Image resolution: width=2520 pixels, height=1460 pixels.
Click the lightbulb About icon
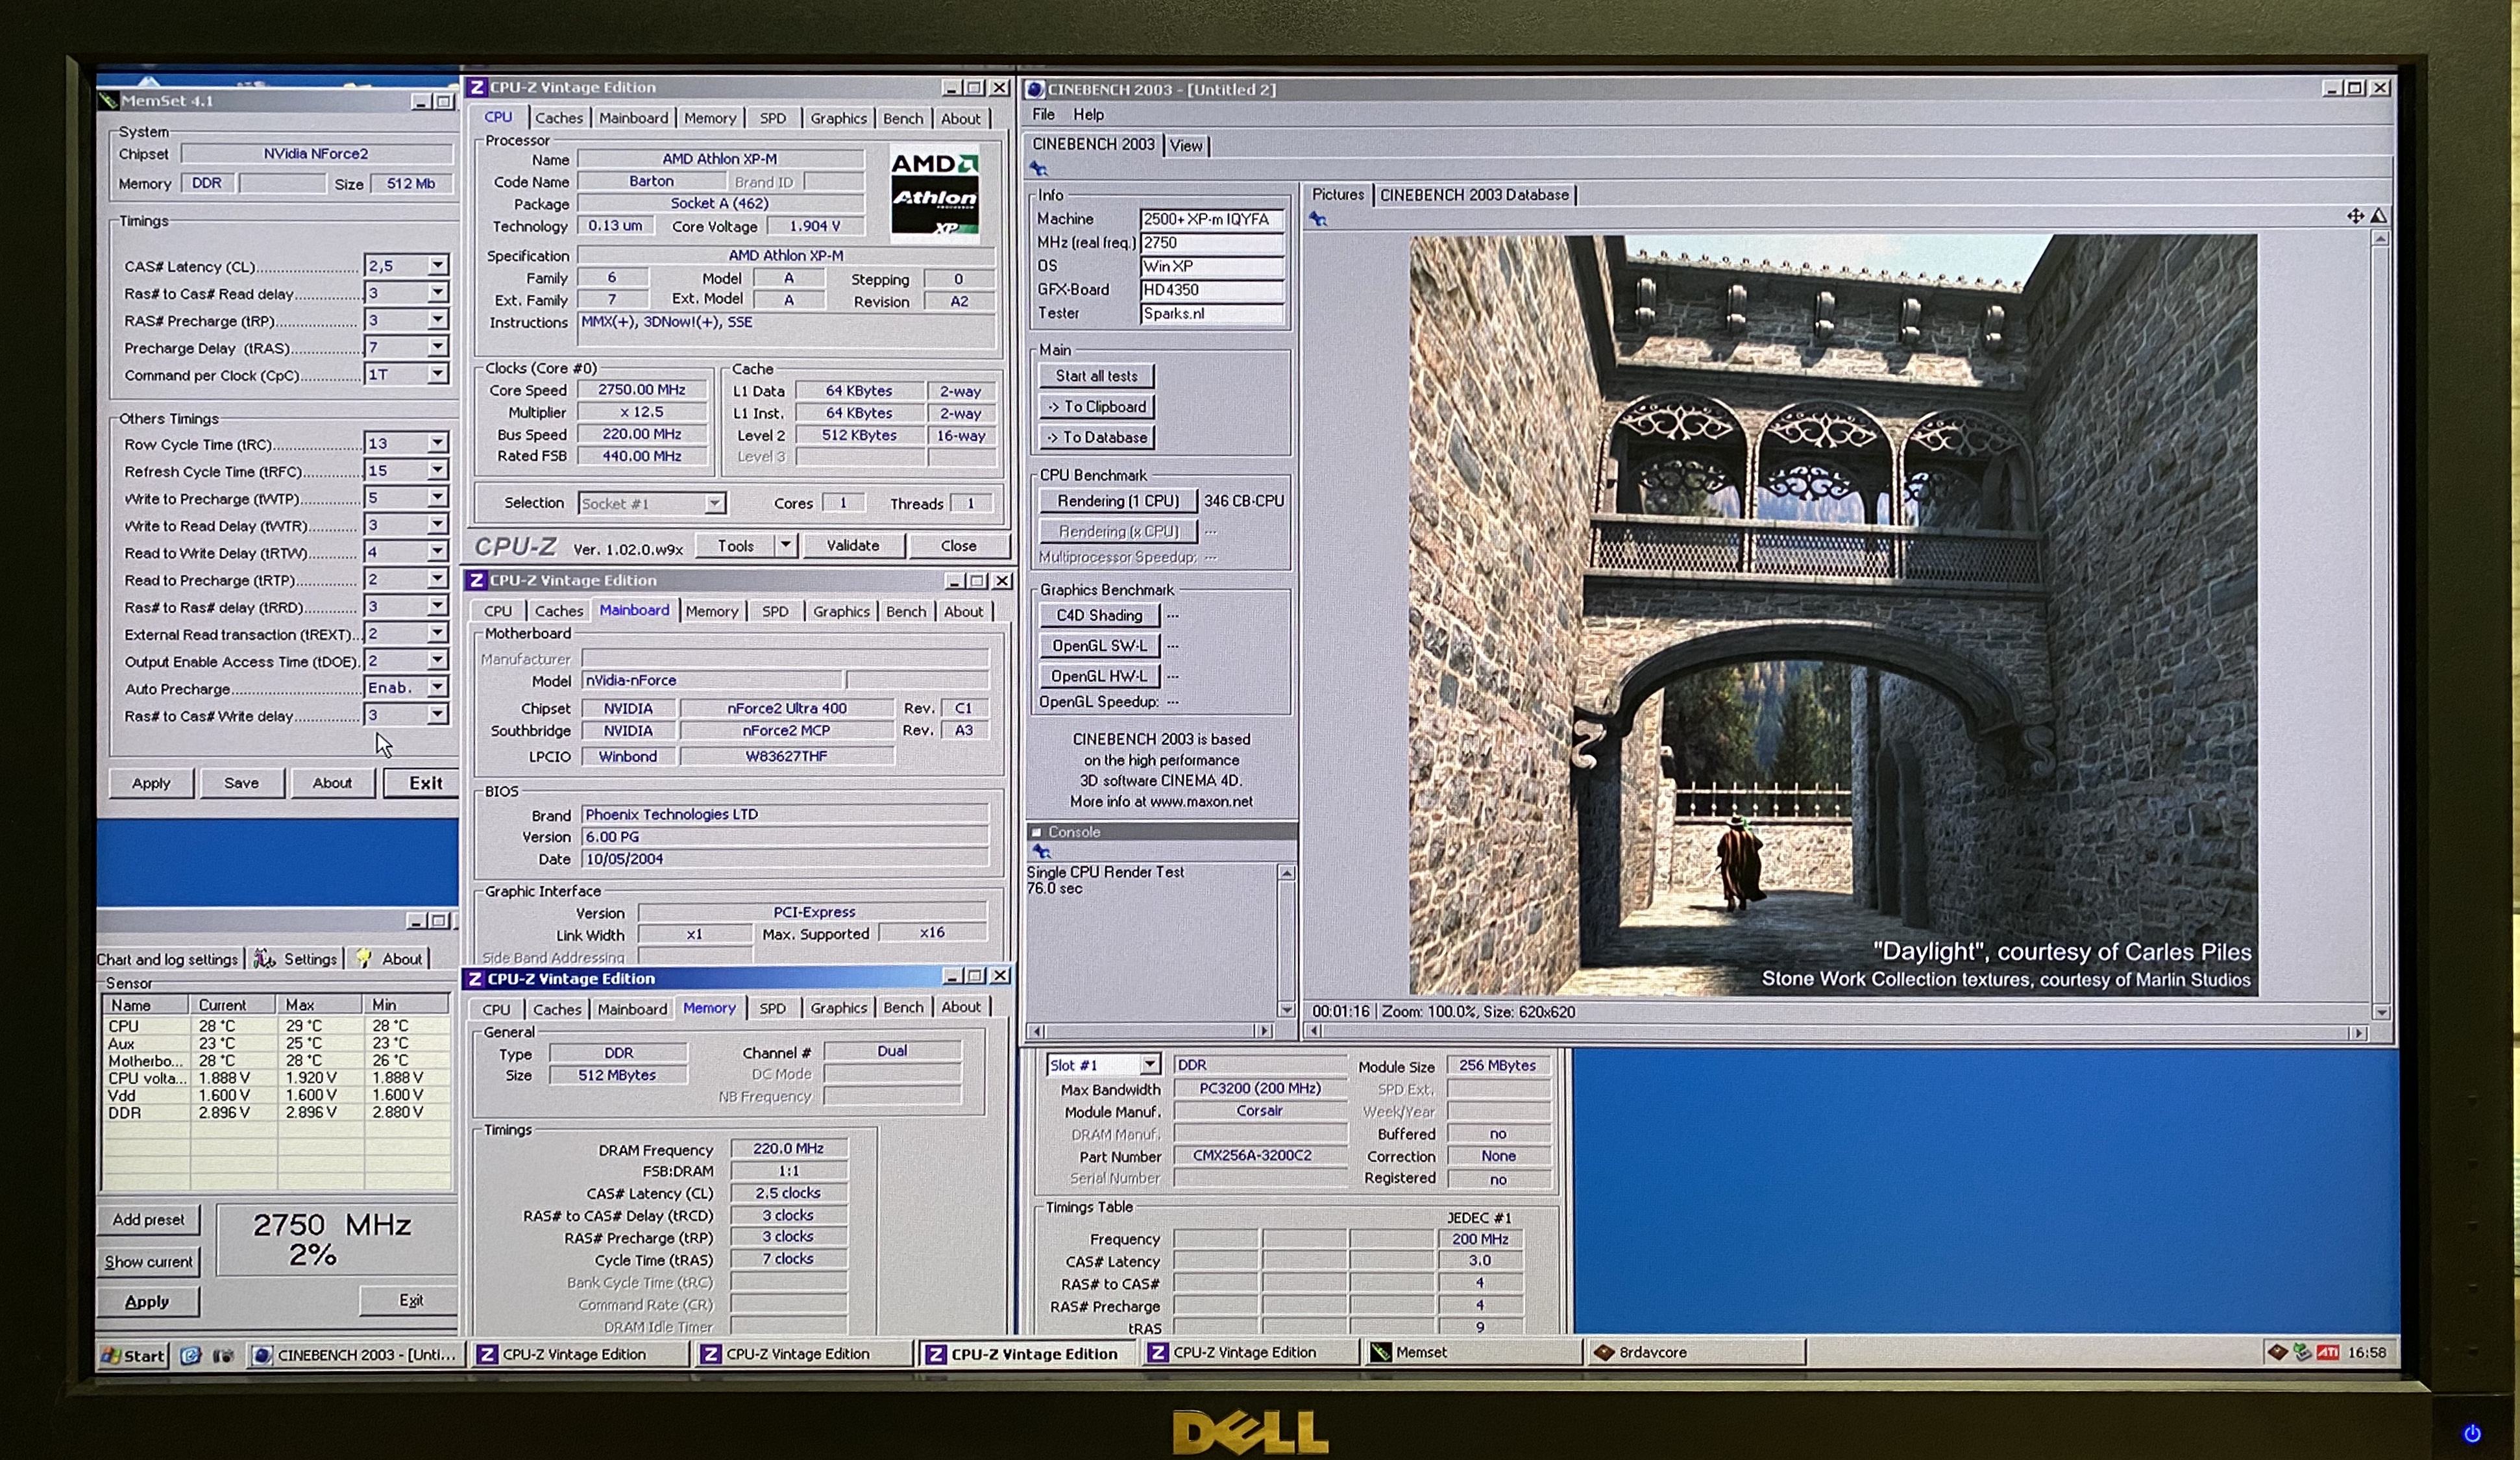[x=364, y=959]
